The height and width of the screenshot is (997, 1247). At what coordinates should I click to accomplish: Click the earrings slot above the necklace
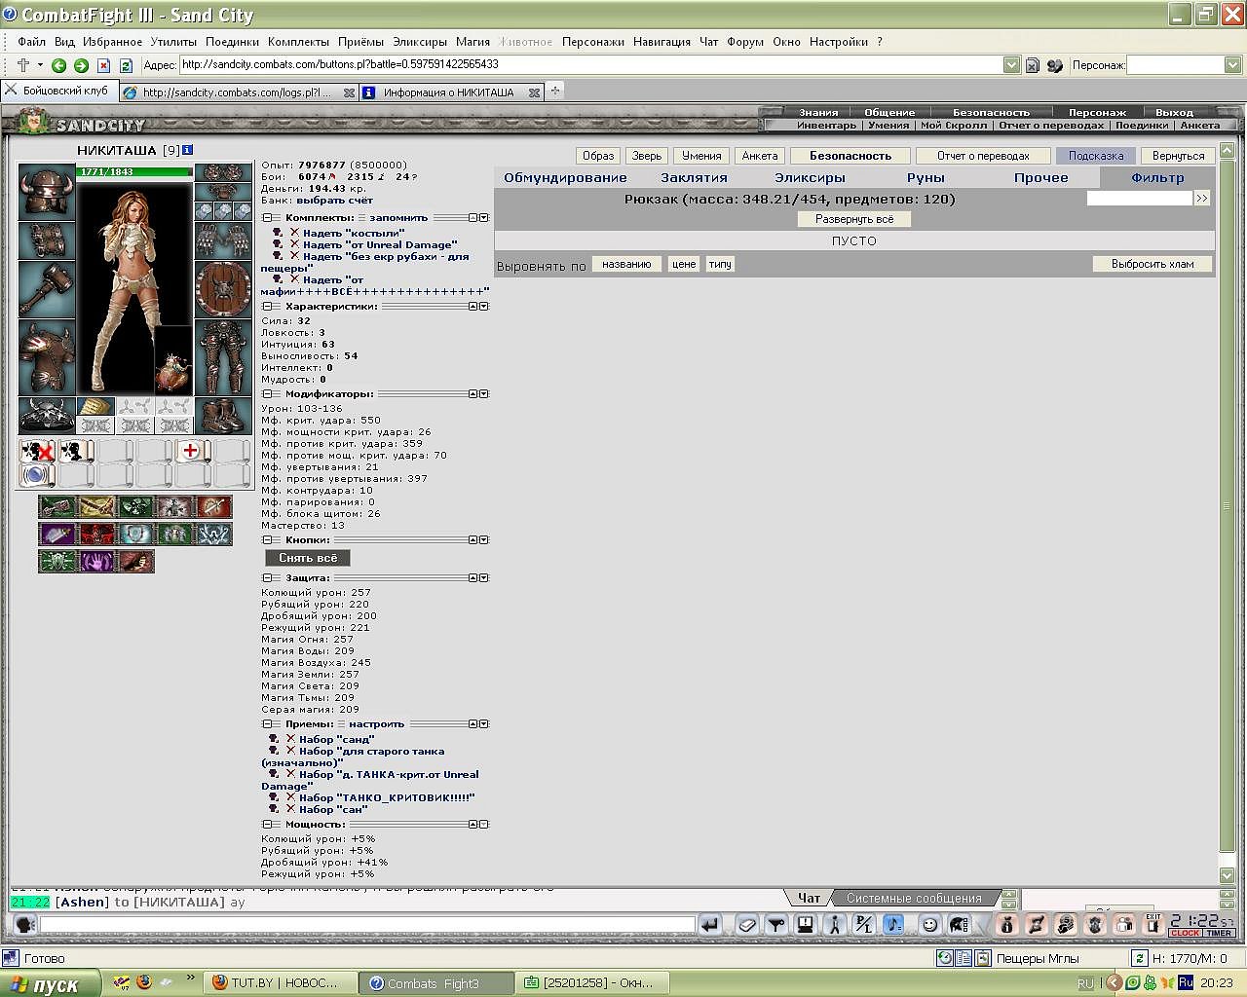click(x=223, y=173)
